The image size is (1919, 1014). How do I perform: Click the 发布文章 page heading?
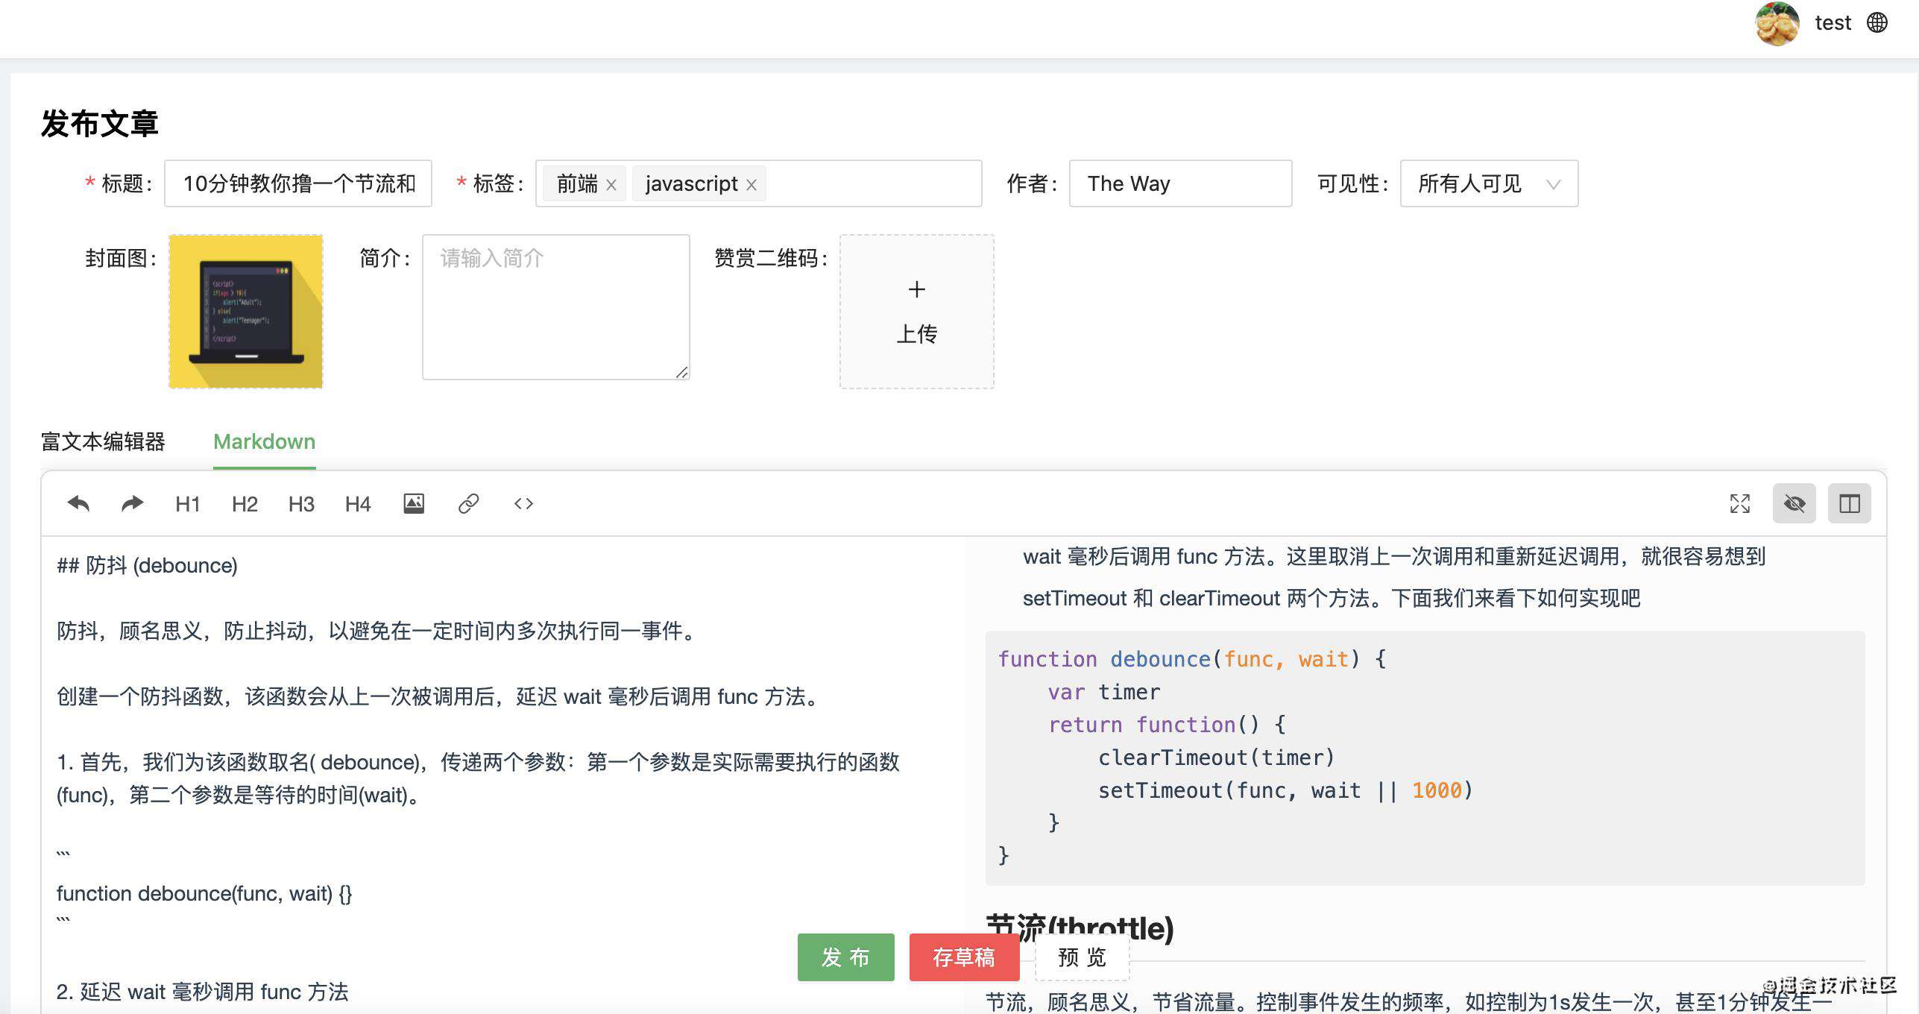point(99,124)
